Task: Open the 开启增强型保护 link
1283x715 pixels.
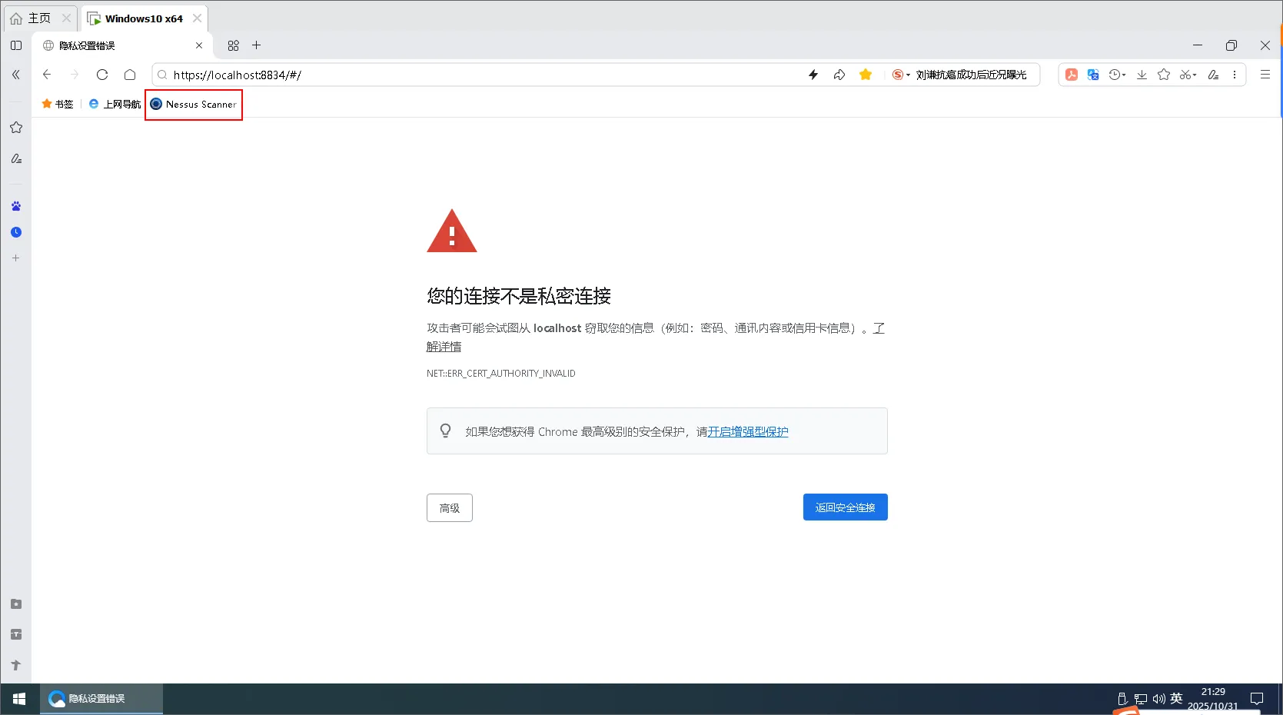Action: point(747,432)
